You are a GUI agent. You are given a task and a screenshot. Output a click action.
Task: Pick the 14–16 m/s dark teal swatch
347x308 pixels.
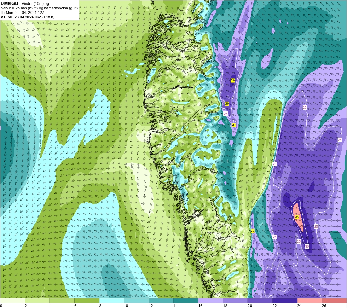click(186, 300)
